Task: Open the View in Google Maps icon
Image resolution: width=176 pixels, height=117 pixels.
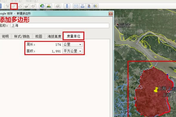Action: (95, 6)
